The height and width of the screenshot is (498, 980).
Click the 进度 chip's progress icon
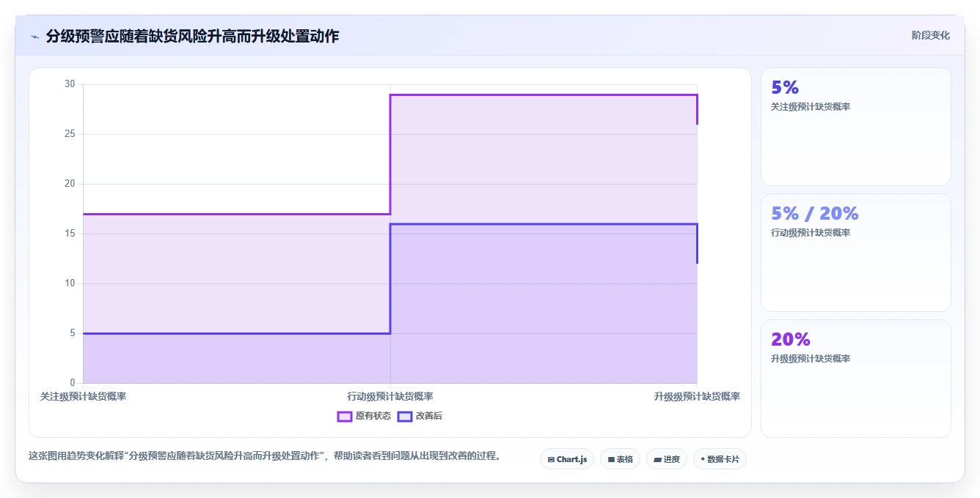pyautogui.click(x=657, y=459)
